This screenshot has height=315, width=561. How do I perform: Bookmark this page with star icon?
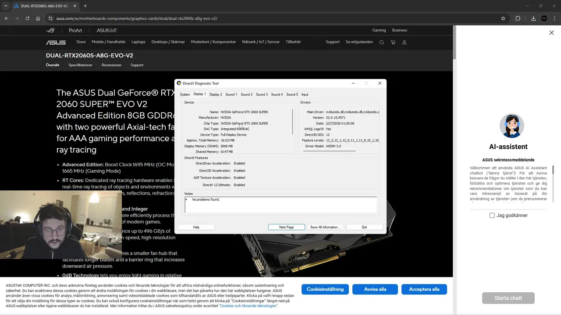[x=503, y=18]
